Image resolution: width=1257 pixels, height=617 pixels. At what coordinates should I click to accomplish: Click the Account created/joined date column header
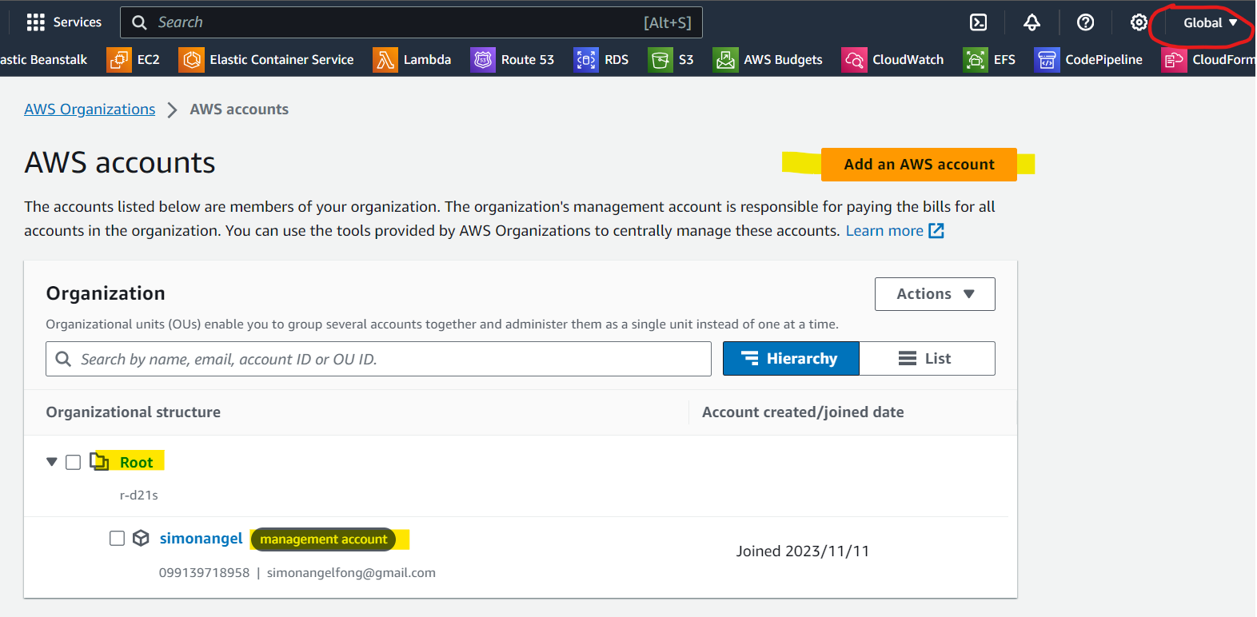[x=803, y=412]
